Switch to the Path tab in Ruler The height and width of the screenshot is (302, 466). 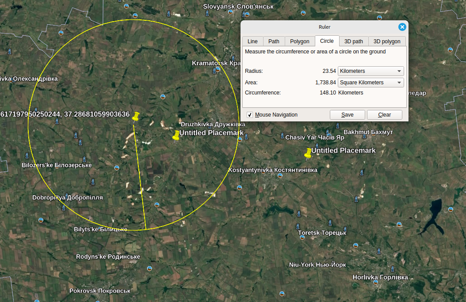[x=274, y=41]
